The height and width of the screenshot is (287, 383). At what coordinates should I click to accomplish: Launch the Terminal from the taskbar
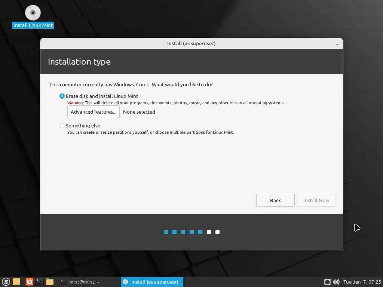click(x=39, y=282)
